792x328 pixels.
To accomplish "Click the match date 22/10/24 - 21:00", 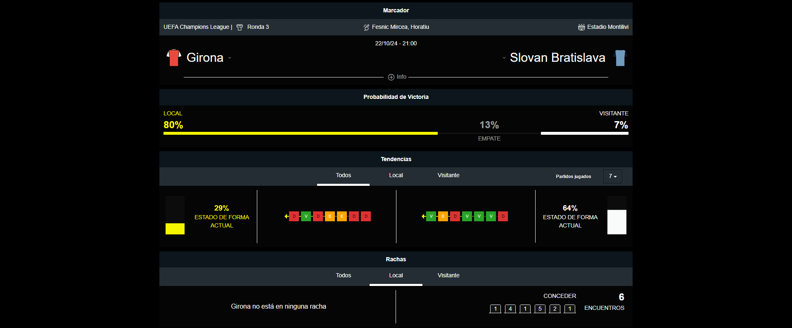I will tap(396, 44).
